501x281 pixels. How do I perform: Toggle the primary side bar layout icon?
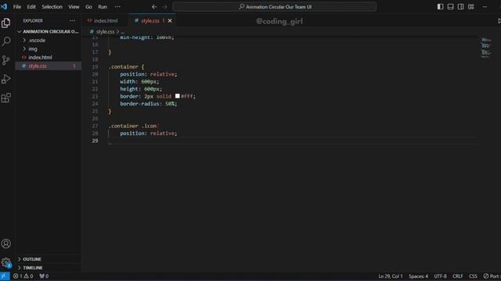coord(440,7)
